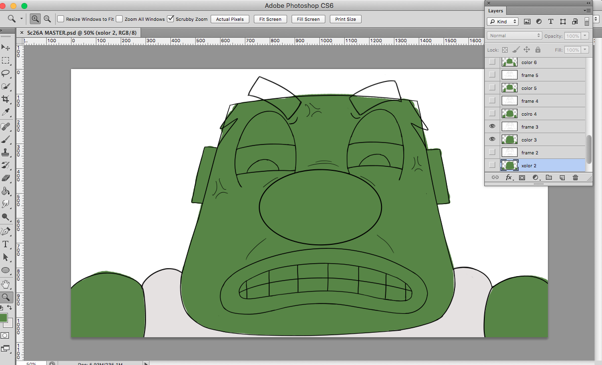
Task: Select the Dodge tool
Action: click(6, 217)
